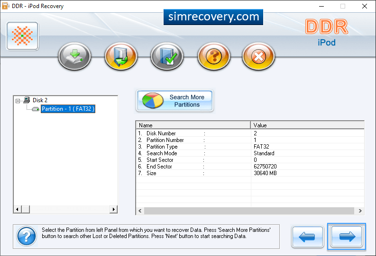Image resolution: width=376 pixels, height=256 pixels.
Task: Click Search More Partitions button
Action: pos(174,101)
